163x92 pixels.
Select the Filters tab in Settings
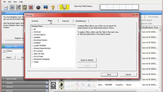(x=50, y=21)
